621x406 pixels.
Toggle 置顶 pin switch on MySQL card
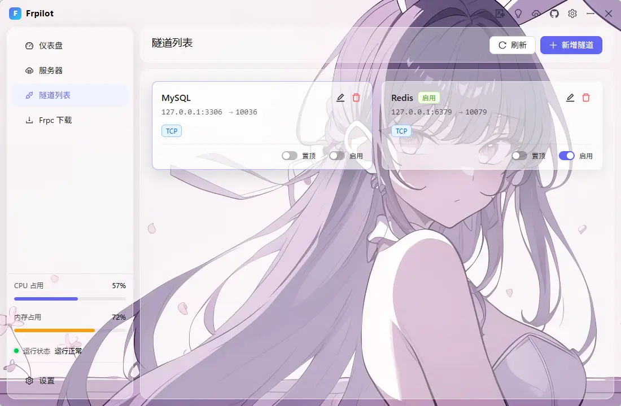[290, 156]
